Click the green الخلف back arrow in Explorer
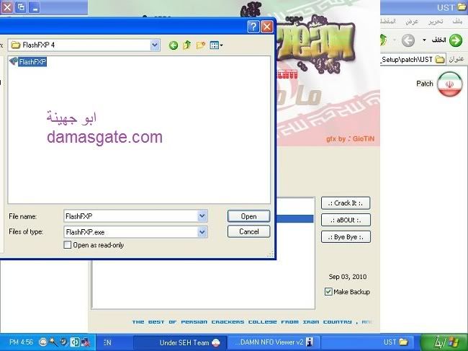This screenshot has width=468, height=351. (456, 40)
